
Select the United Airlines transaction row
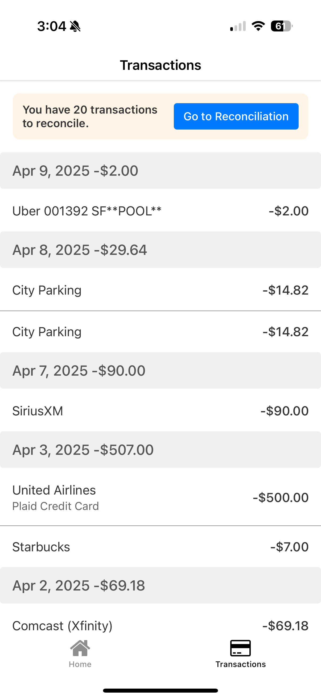click(160, 497)
